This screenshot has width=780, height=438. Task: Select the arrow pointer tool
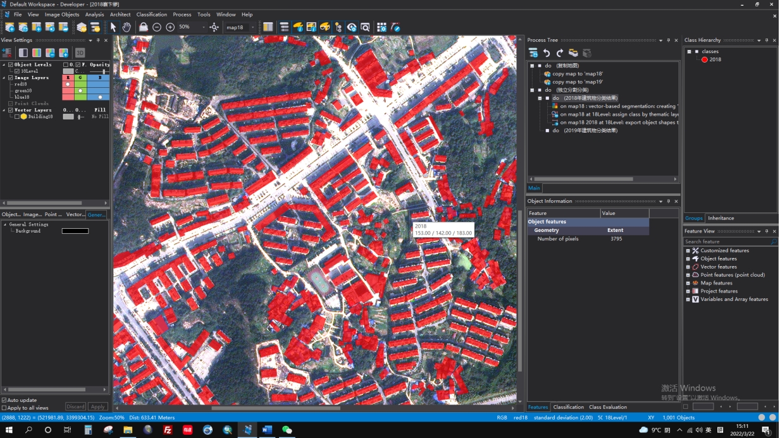(113, 27)
